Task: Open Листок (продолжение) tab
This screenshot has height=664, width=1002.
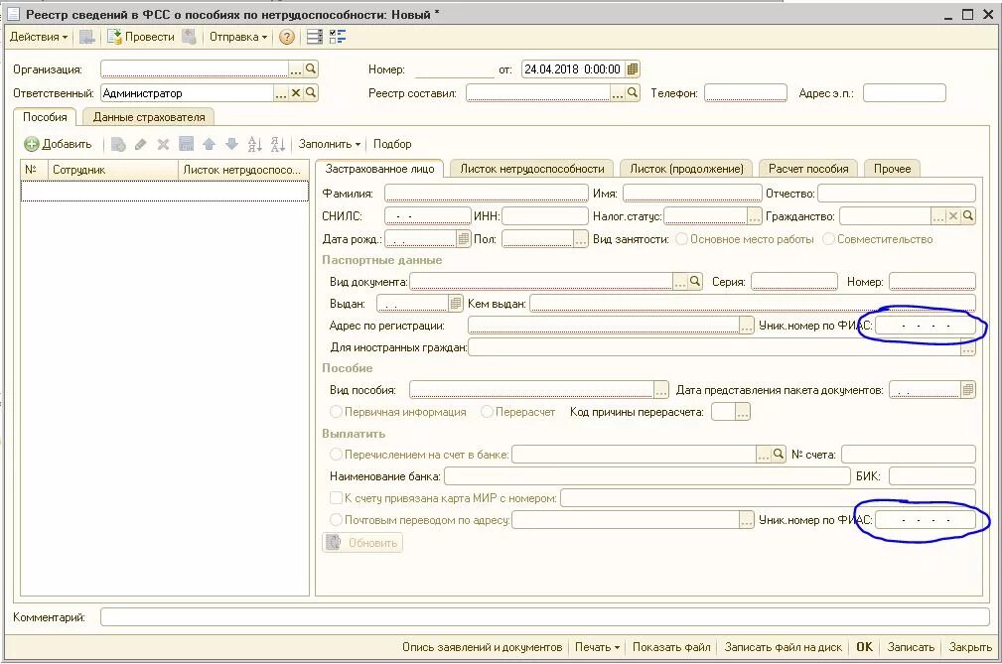Action: tap(687, 169)
